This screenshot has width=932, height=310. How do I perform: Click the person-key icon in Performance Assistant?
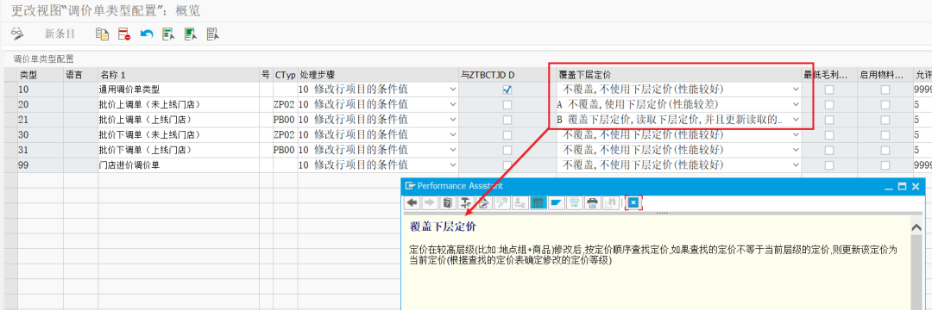(520, 202)
